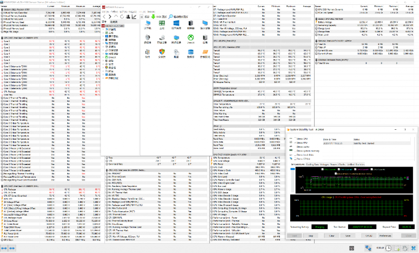Open the DirectX Xbox-logo icon in AIDA64's icon grid
This screenshot has height=253, width=419.
click(191, 37)
